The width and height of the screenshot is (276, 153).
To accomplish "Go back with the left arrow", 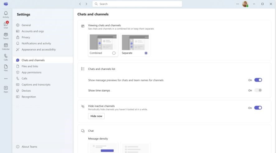I will 80,4.
